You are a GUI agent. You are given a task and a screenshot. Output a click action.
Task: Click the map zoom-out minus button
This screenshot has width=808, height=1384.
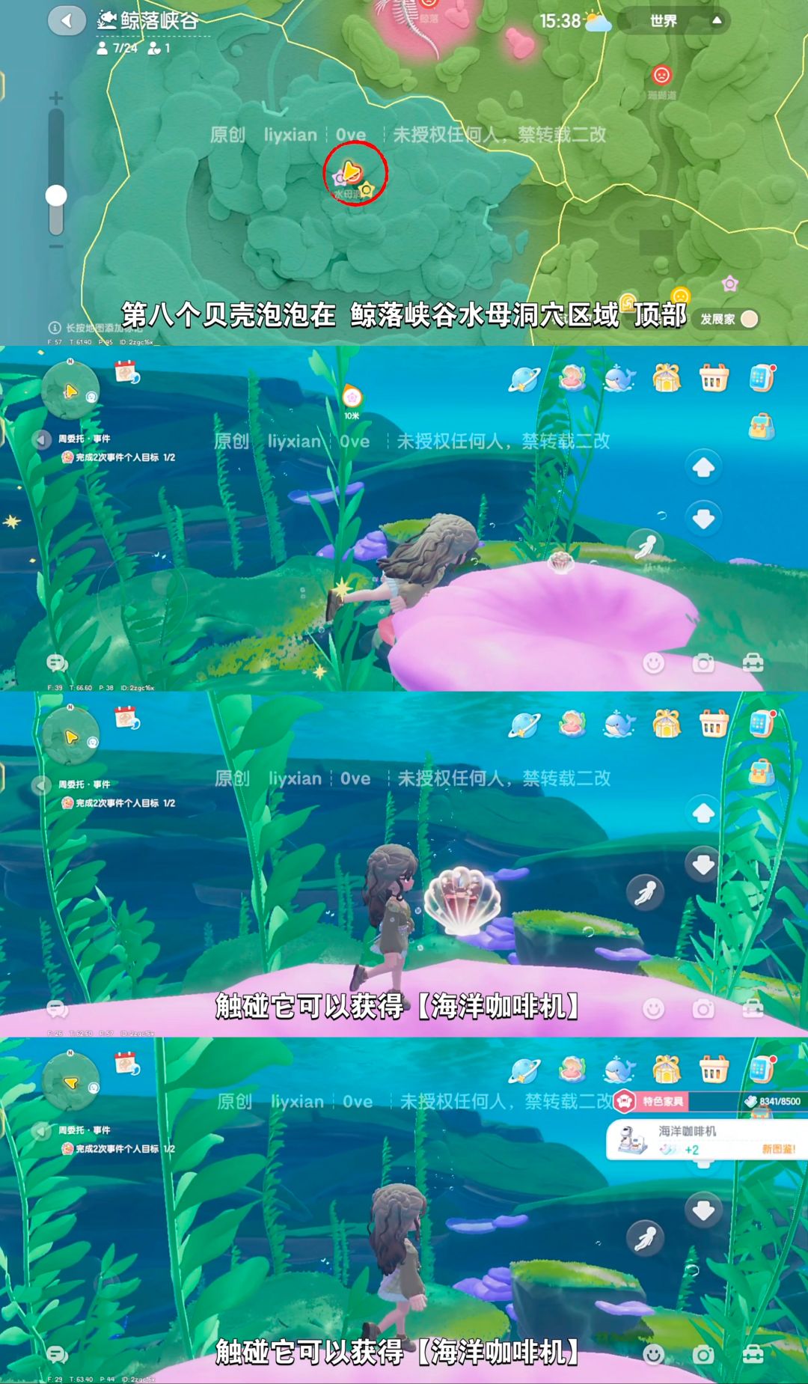[56, 246]
